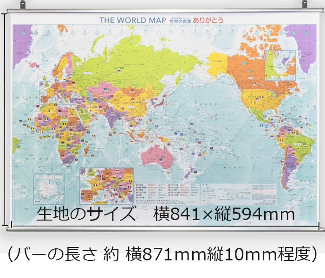This screenshot has height=278, width=325.
Task: Click the "生地のサイズ" label
Action: point(86,215)
